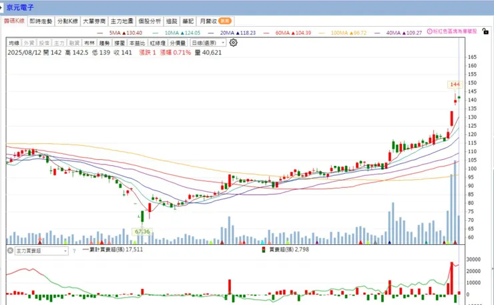Toggle the 投信 overlay button
Image resolution: width=494 pixels, height=305 pixels.
44,43
